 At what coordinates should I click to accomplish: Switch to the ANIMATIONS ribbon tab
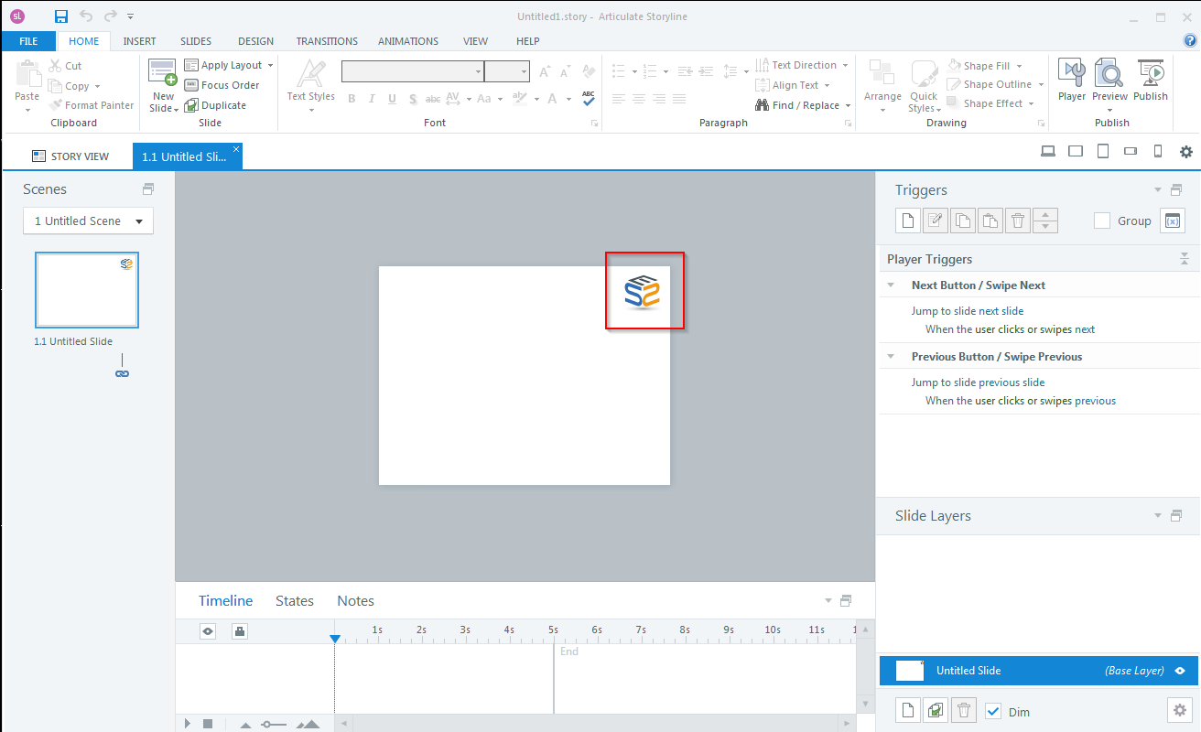(408, 41)
